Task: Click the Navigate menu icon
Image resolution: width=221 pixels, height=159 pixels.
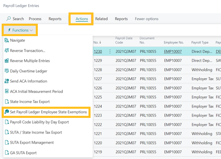Action: coord(7,40)
